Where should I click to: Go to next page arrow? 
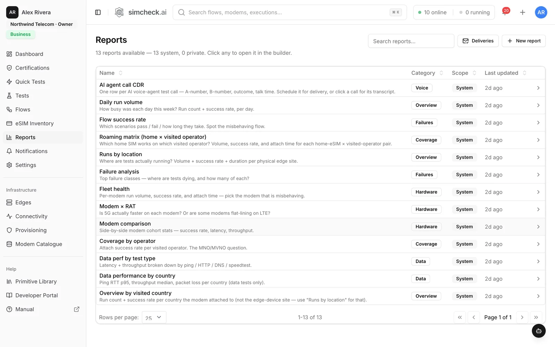pyautogui.click(x=522, y=318)
